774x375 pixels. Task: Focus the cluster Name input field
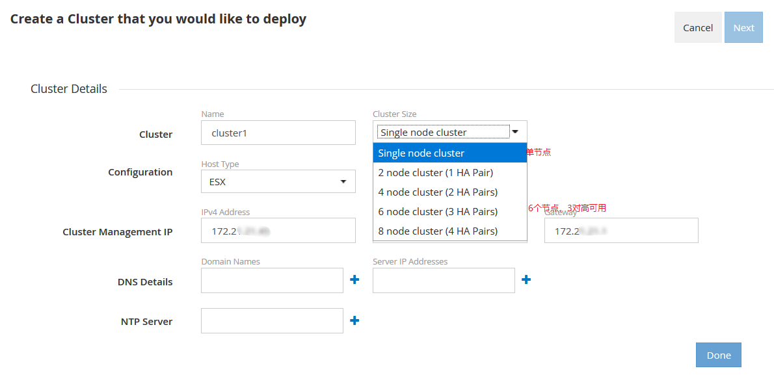tap(278, 133)
